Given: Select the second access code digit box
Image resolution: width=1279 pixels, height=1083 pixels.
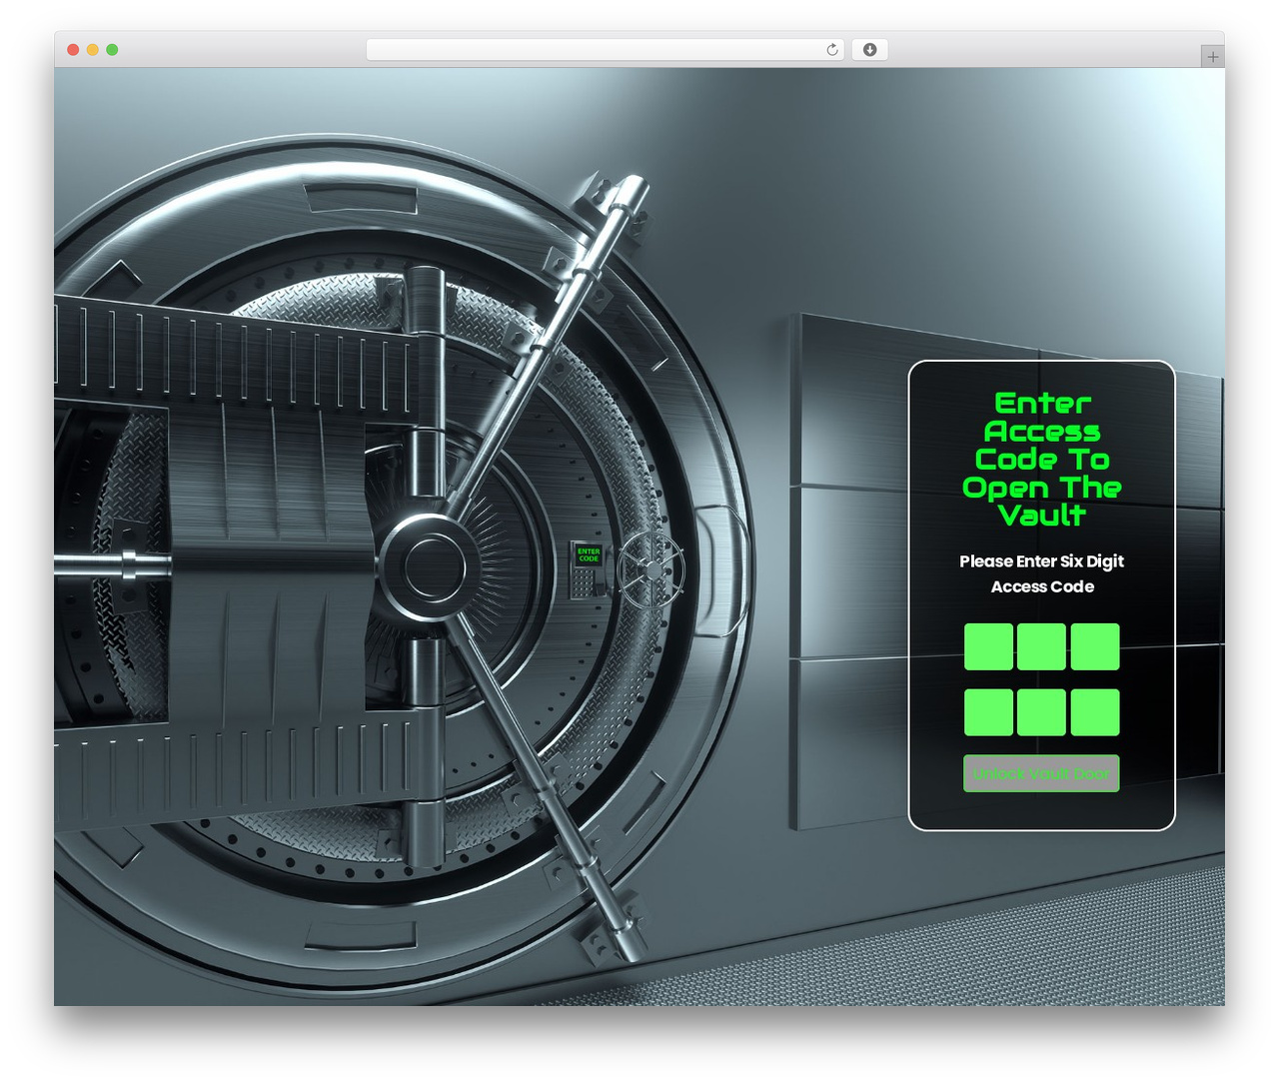Looking at the screenshot, I should coord(1041,646).
